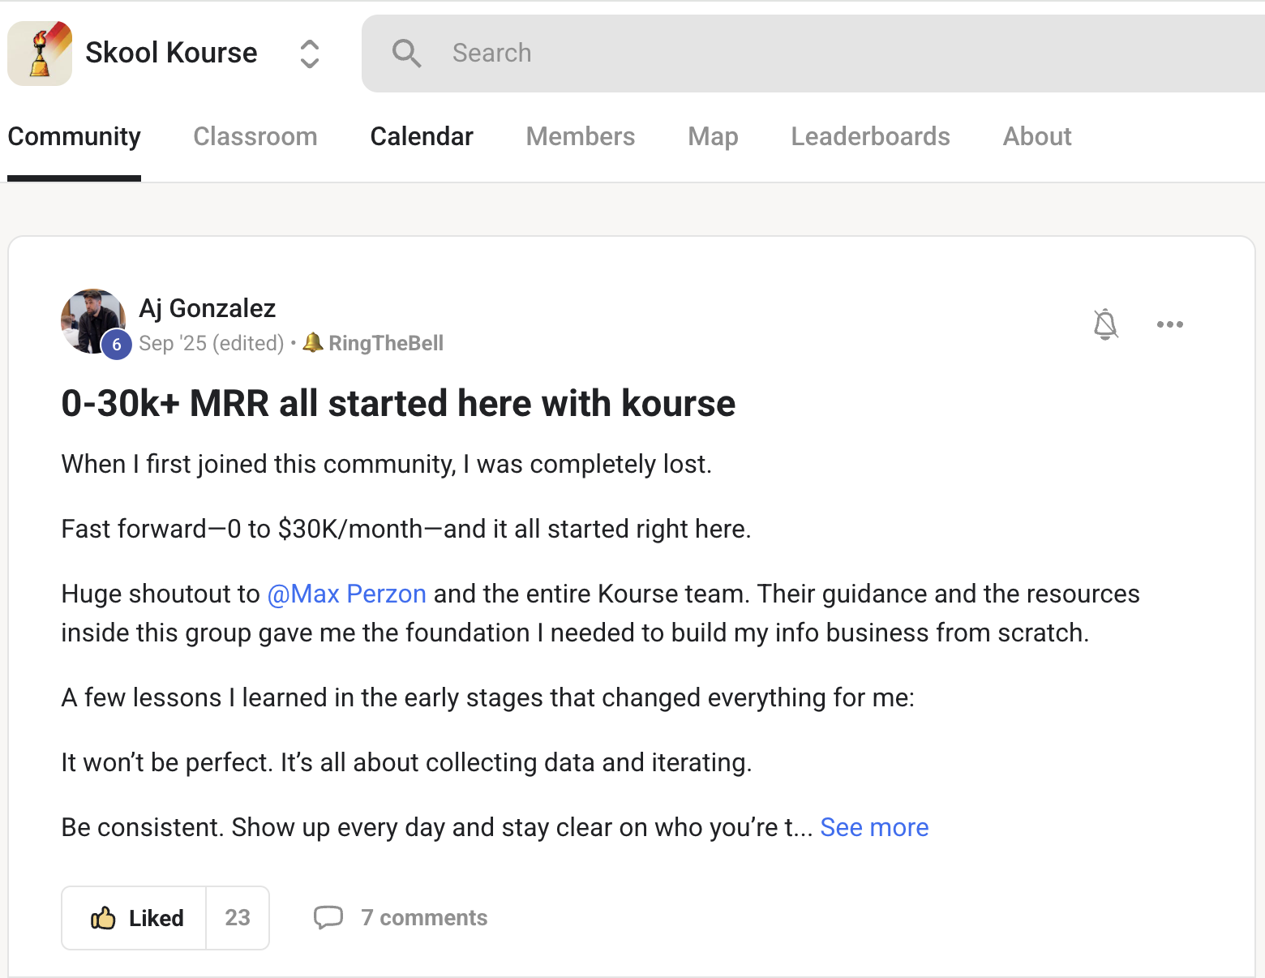Select the Map tab
Image resolution: width=1265 pixels, height=978 pixels.
(714, 136)
